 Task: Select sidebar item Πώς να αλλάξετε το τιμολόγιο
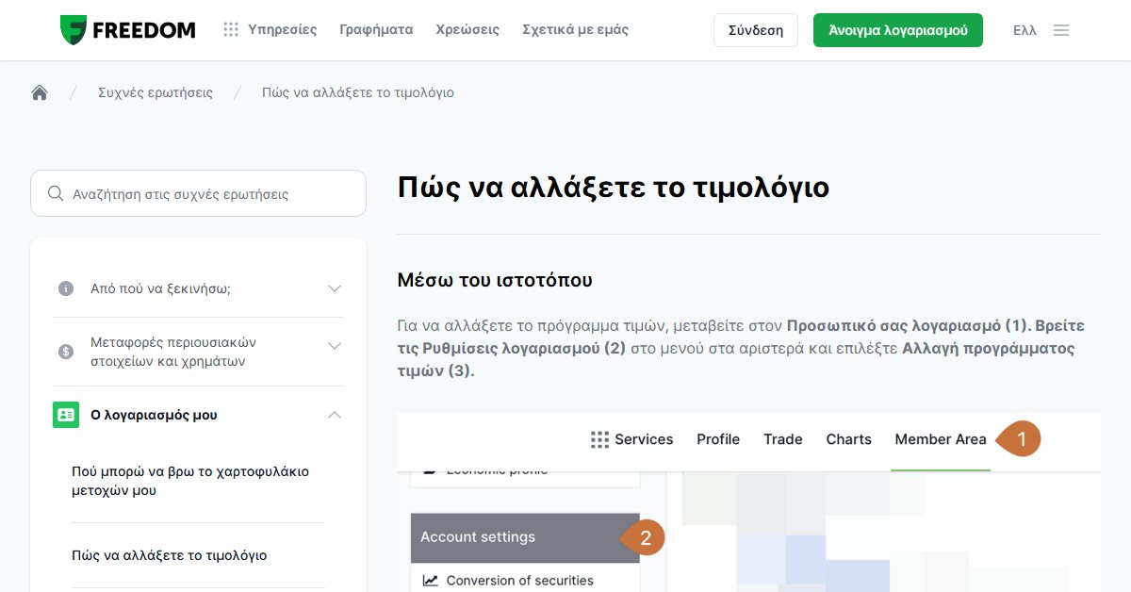click(170, 555)
